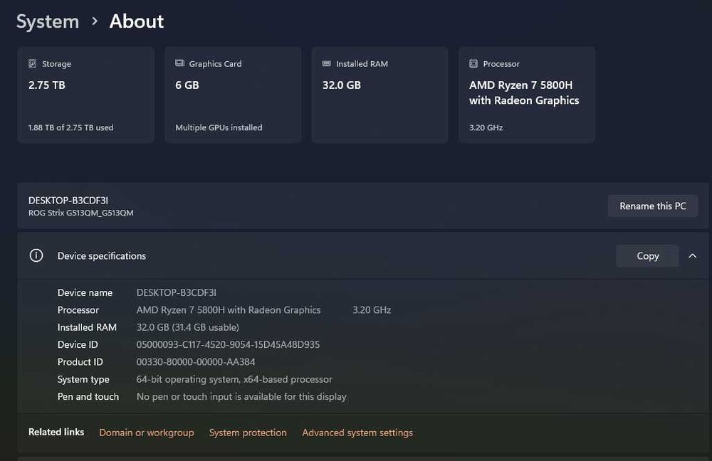Select '1.88 TB of 2.75 TB used' text

(x=70, y=127)
